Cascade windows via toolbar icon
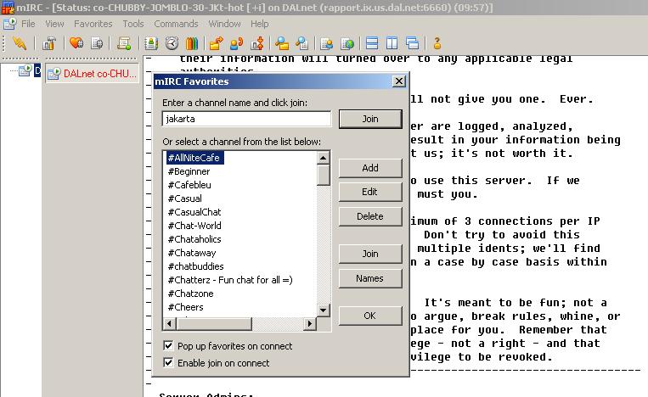Viewport: 648px width, 397px height. click(412, 43)
